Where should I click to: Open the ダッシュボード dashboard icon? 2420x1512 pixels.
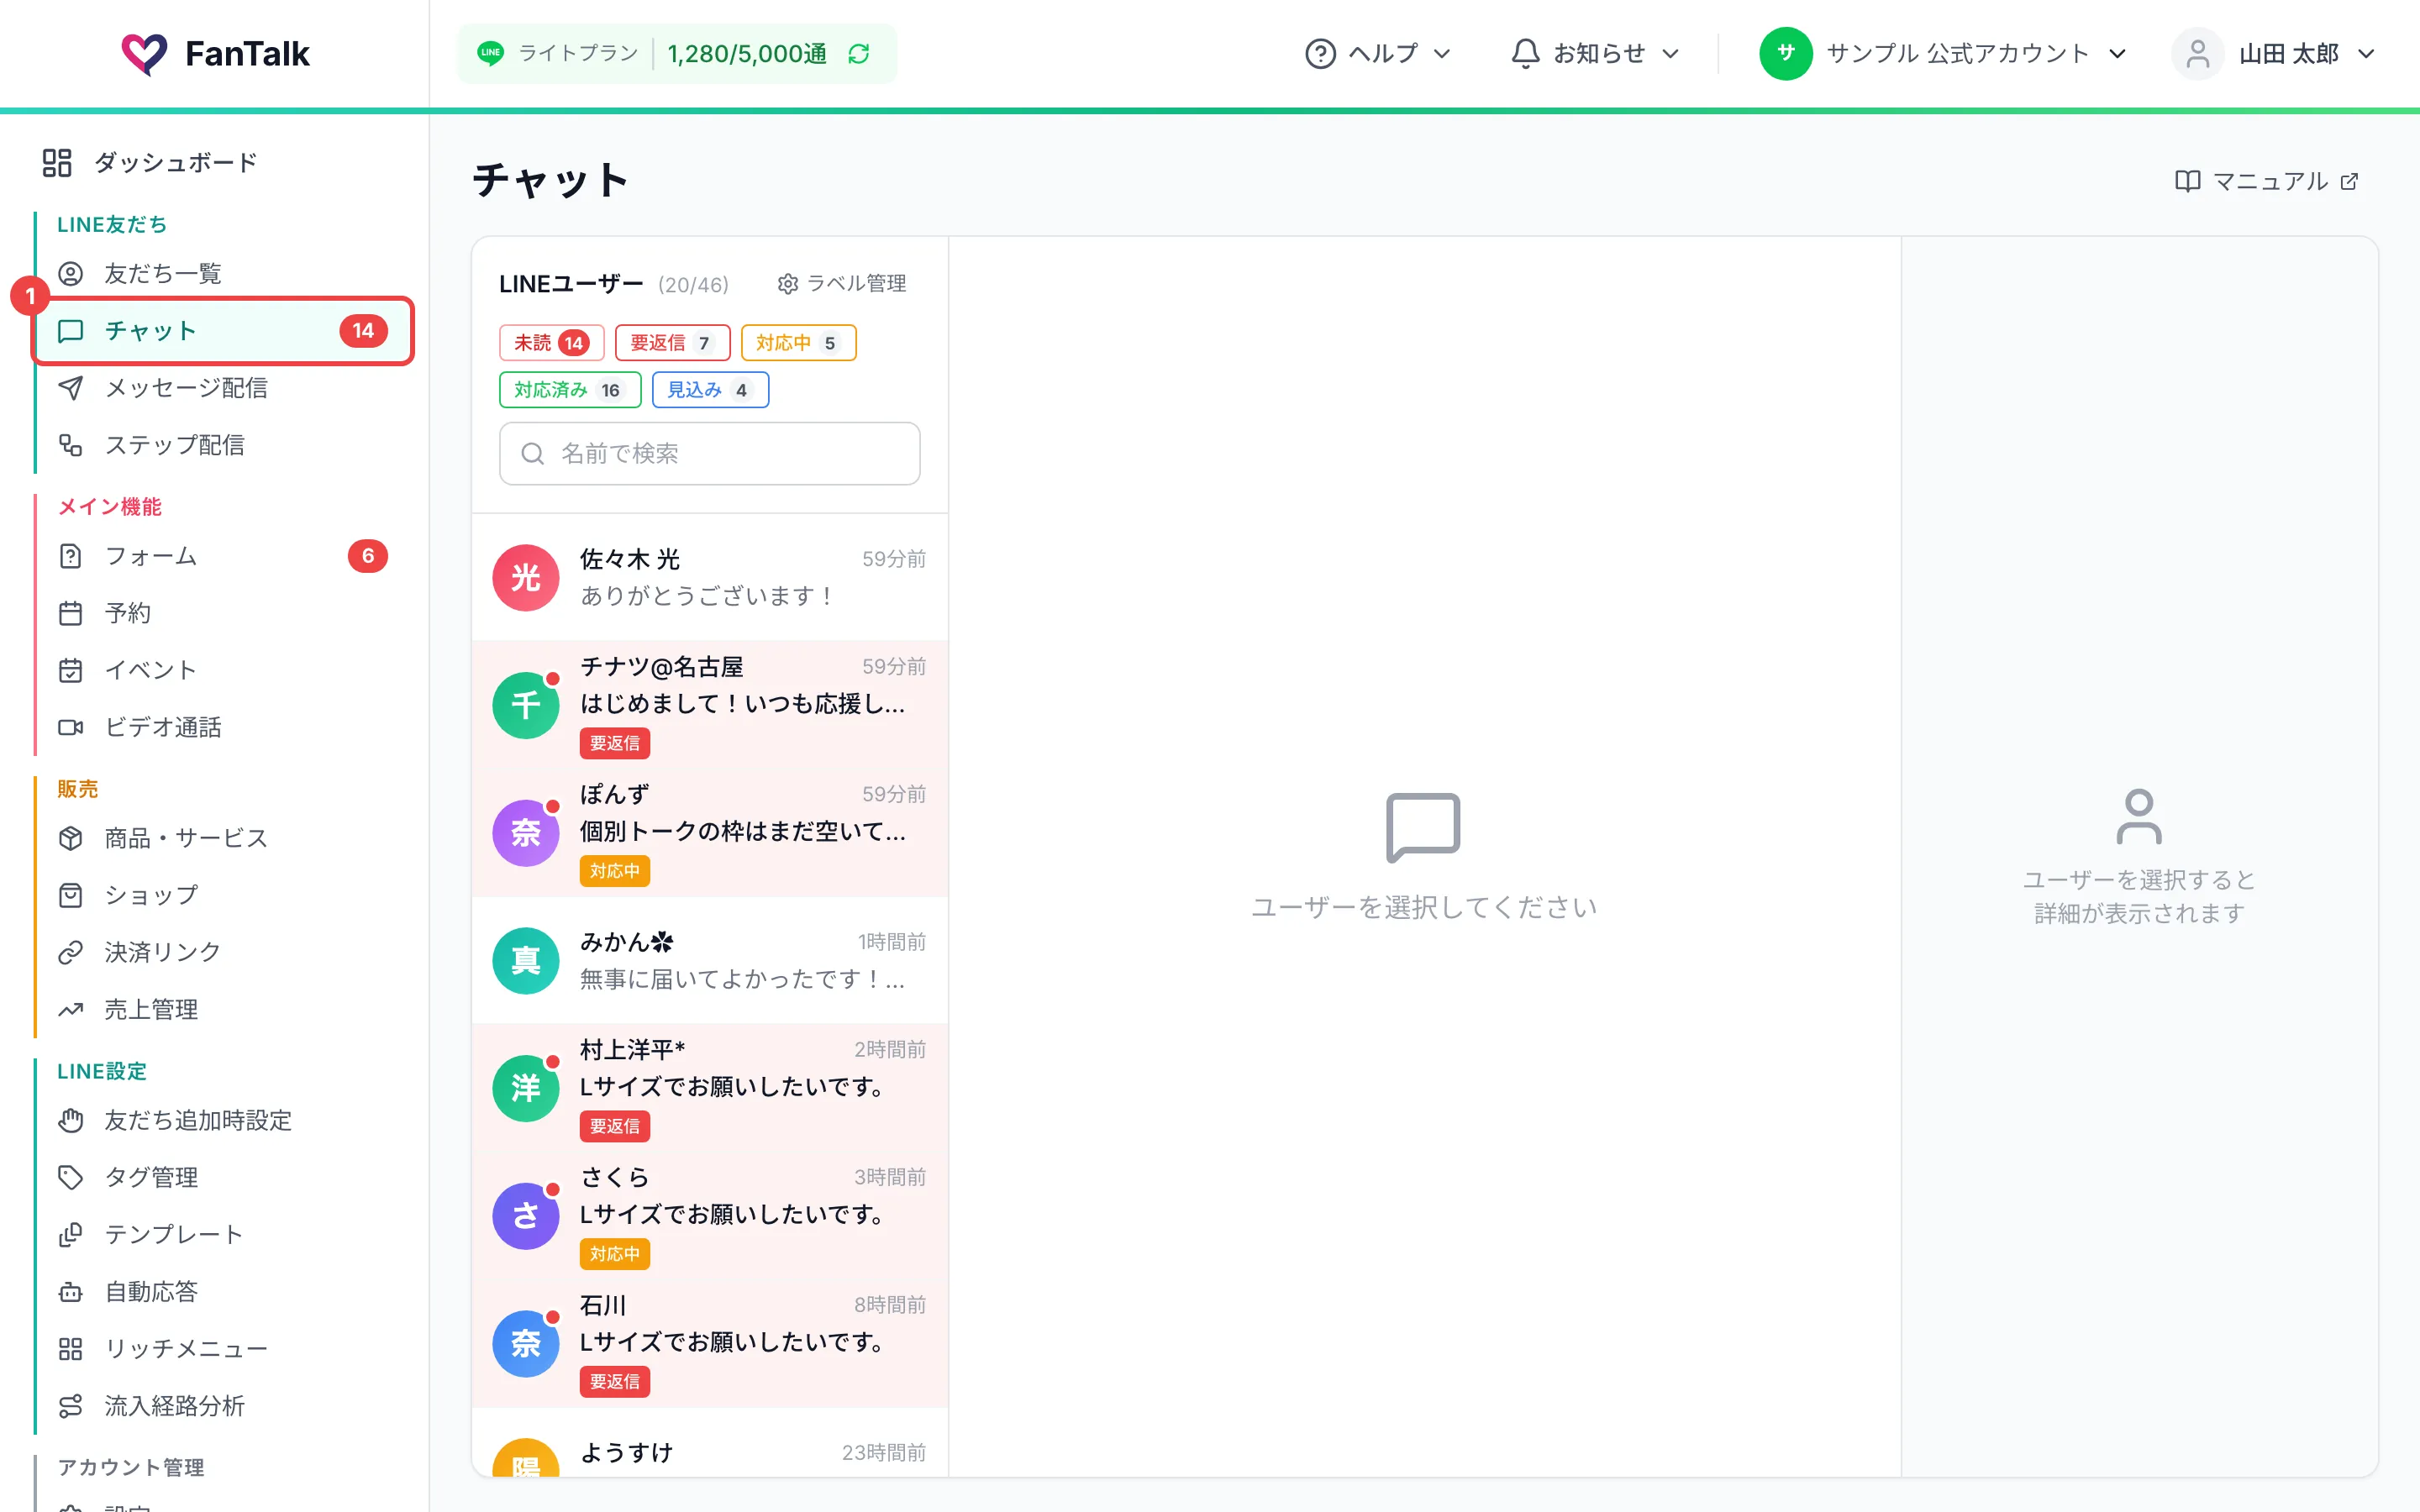tap(57, 163)
